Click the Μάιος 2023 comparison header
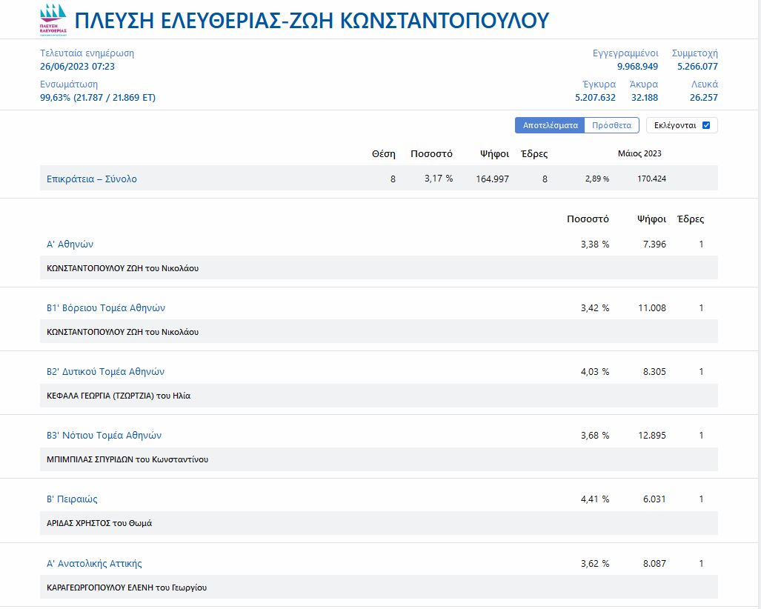The image size is (761, 609). point(639,153)
